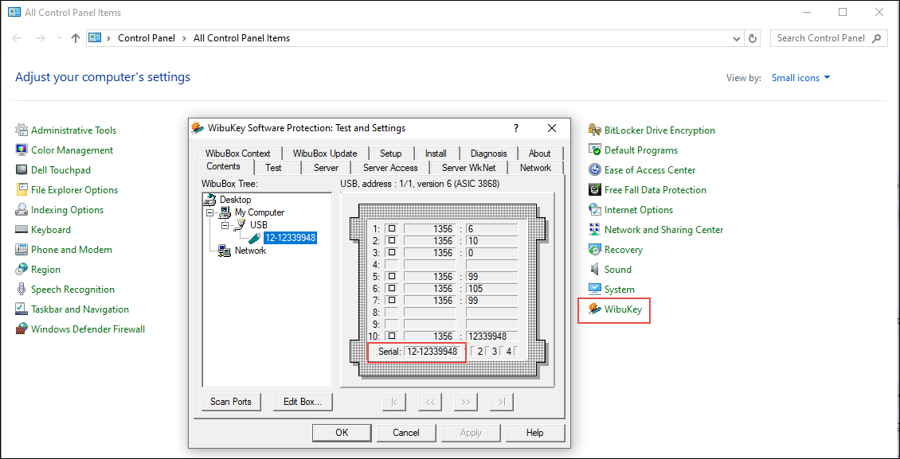Click the Scan Ports button
Viewport: 900px width, 459px height.
pyautogui.click(x=231, y=402)
